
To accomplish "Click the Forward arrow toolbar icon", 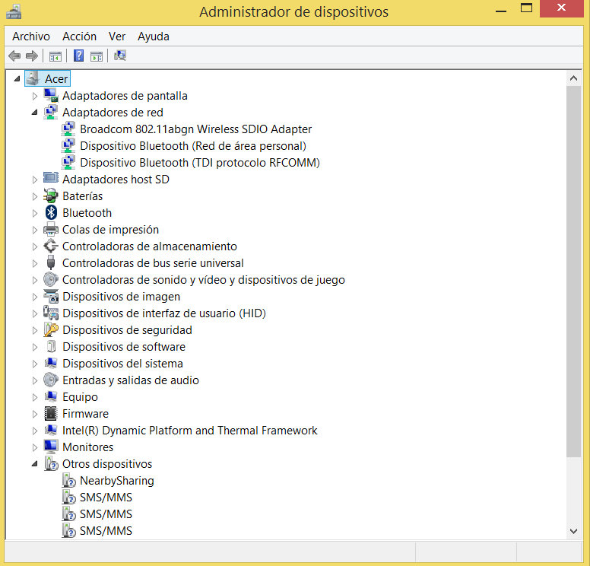I will [32, 56].
